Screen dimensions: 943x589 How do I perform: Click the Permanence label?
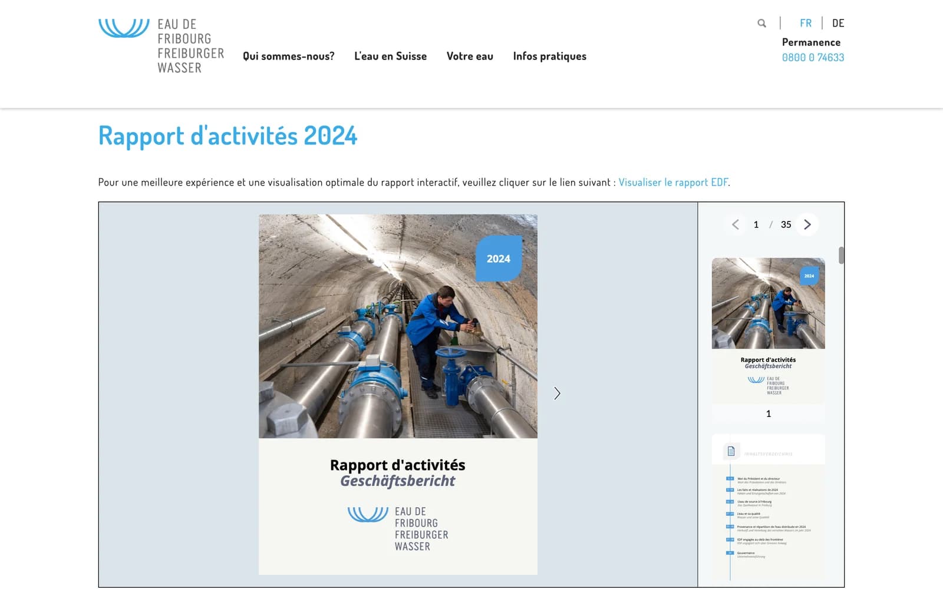click(811, 42)
